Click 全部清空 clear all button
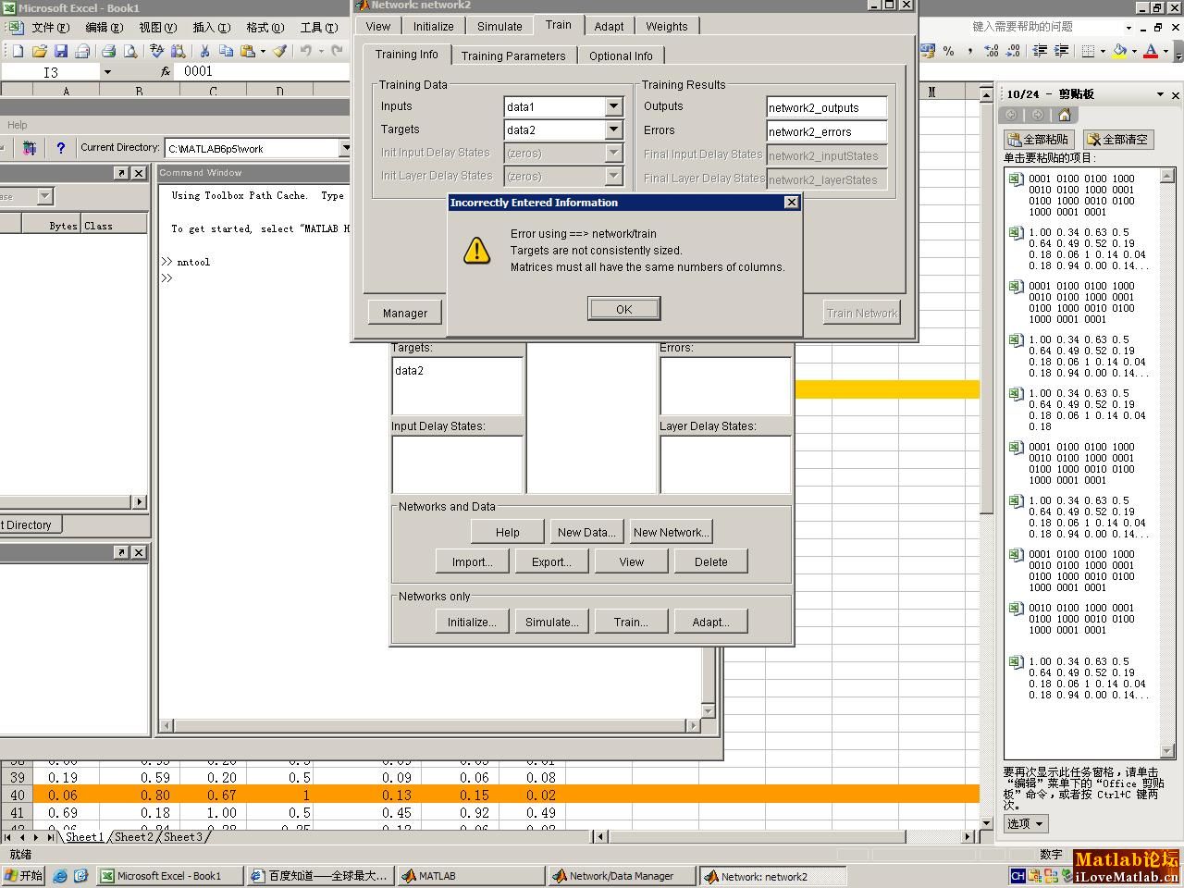Image resolution: width=1184 pixels, height=888 pixels. click(1118, 139)
